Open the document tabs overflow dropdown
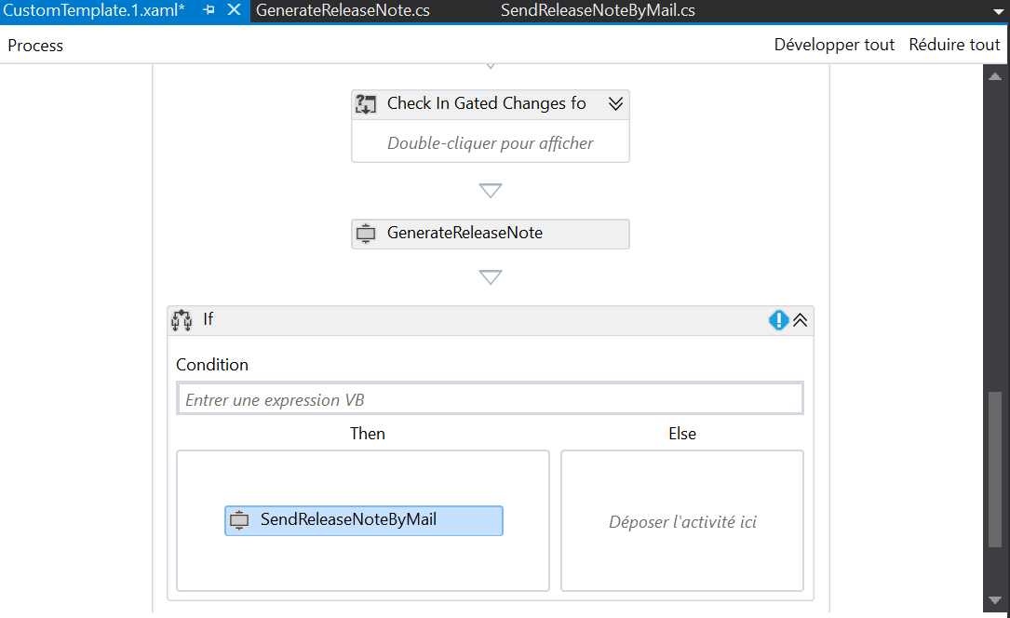1010x618 pixels. pyautogui.click(x=999, y=11)
